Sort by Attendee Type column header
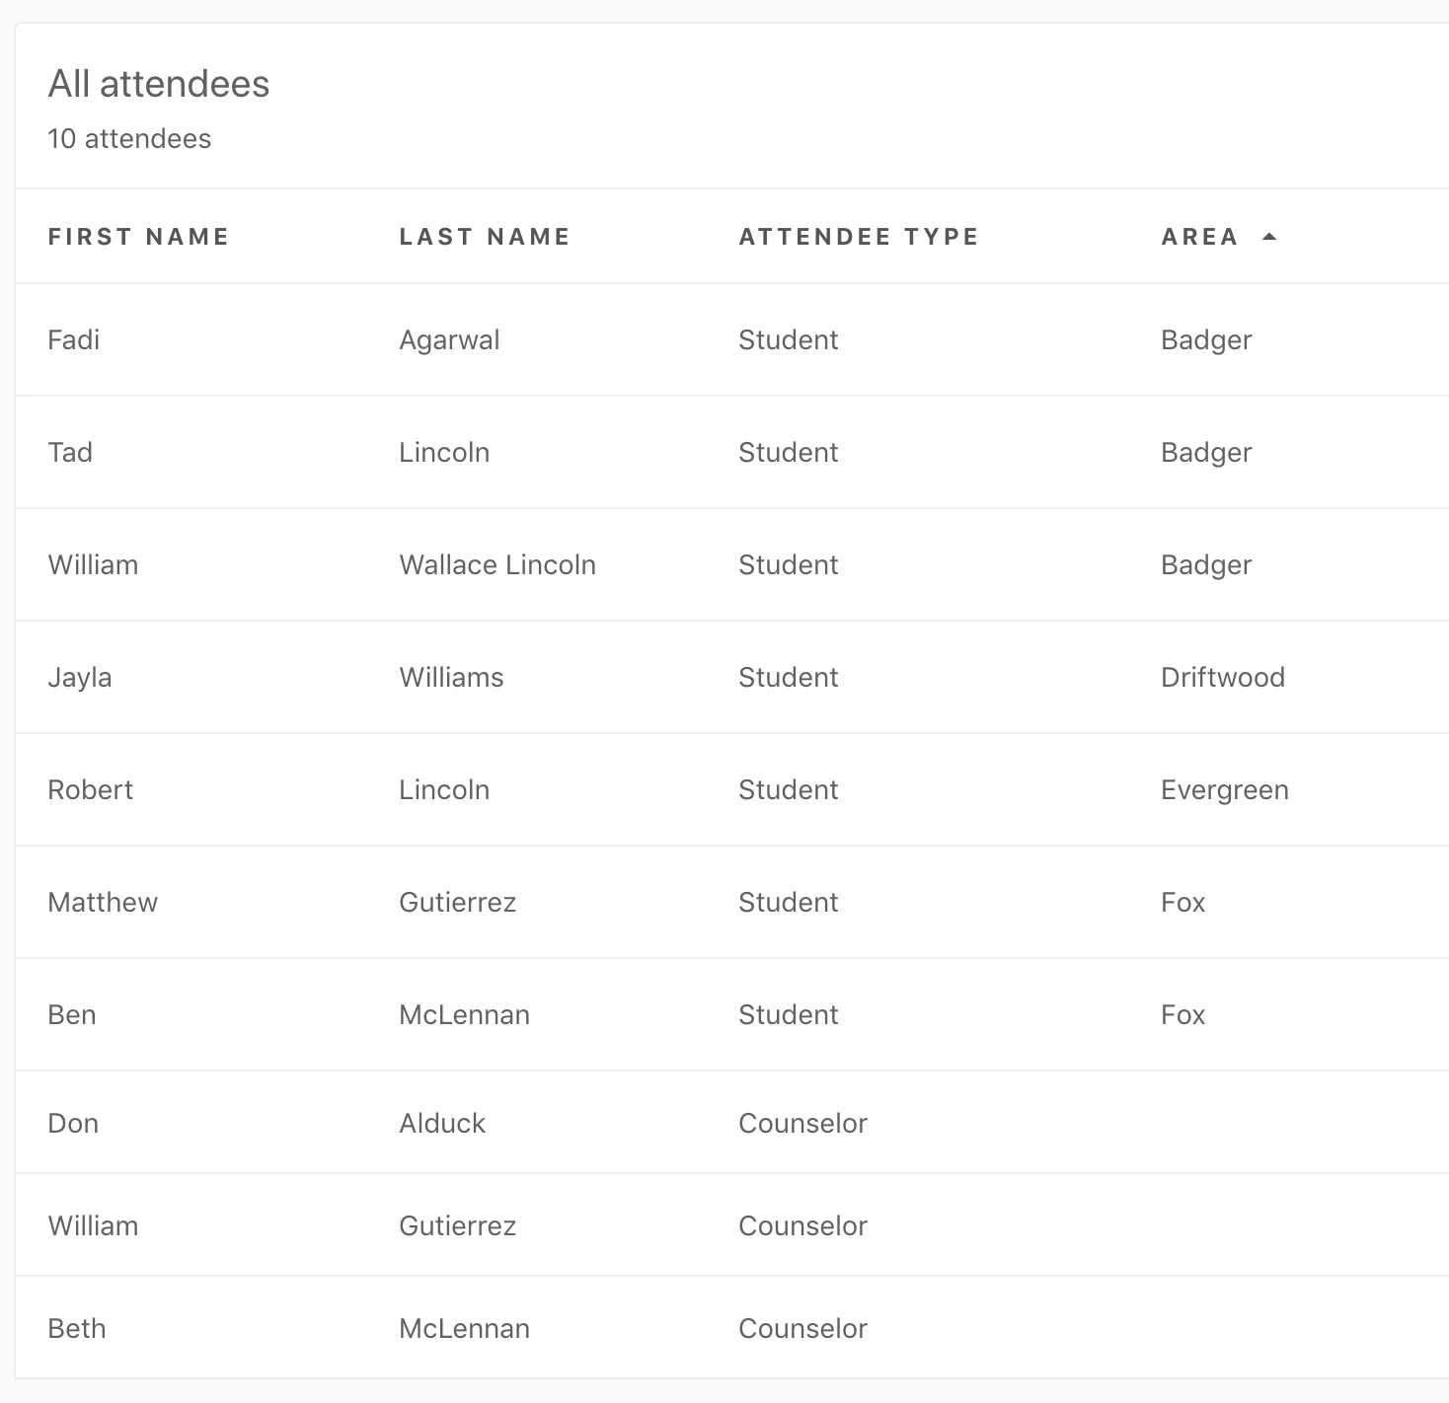The width and height of the screenshot is (1449, 1403). coord(858,237)
